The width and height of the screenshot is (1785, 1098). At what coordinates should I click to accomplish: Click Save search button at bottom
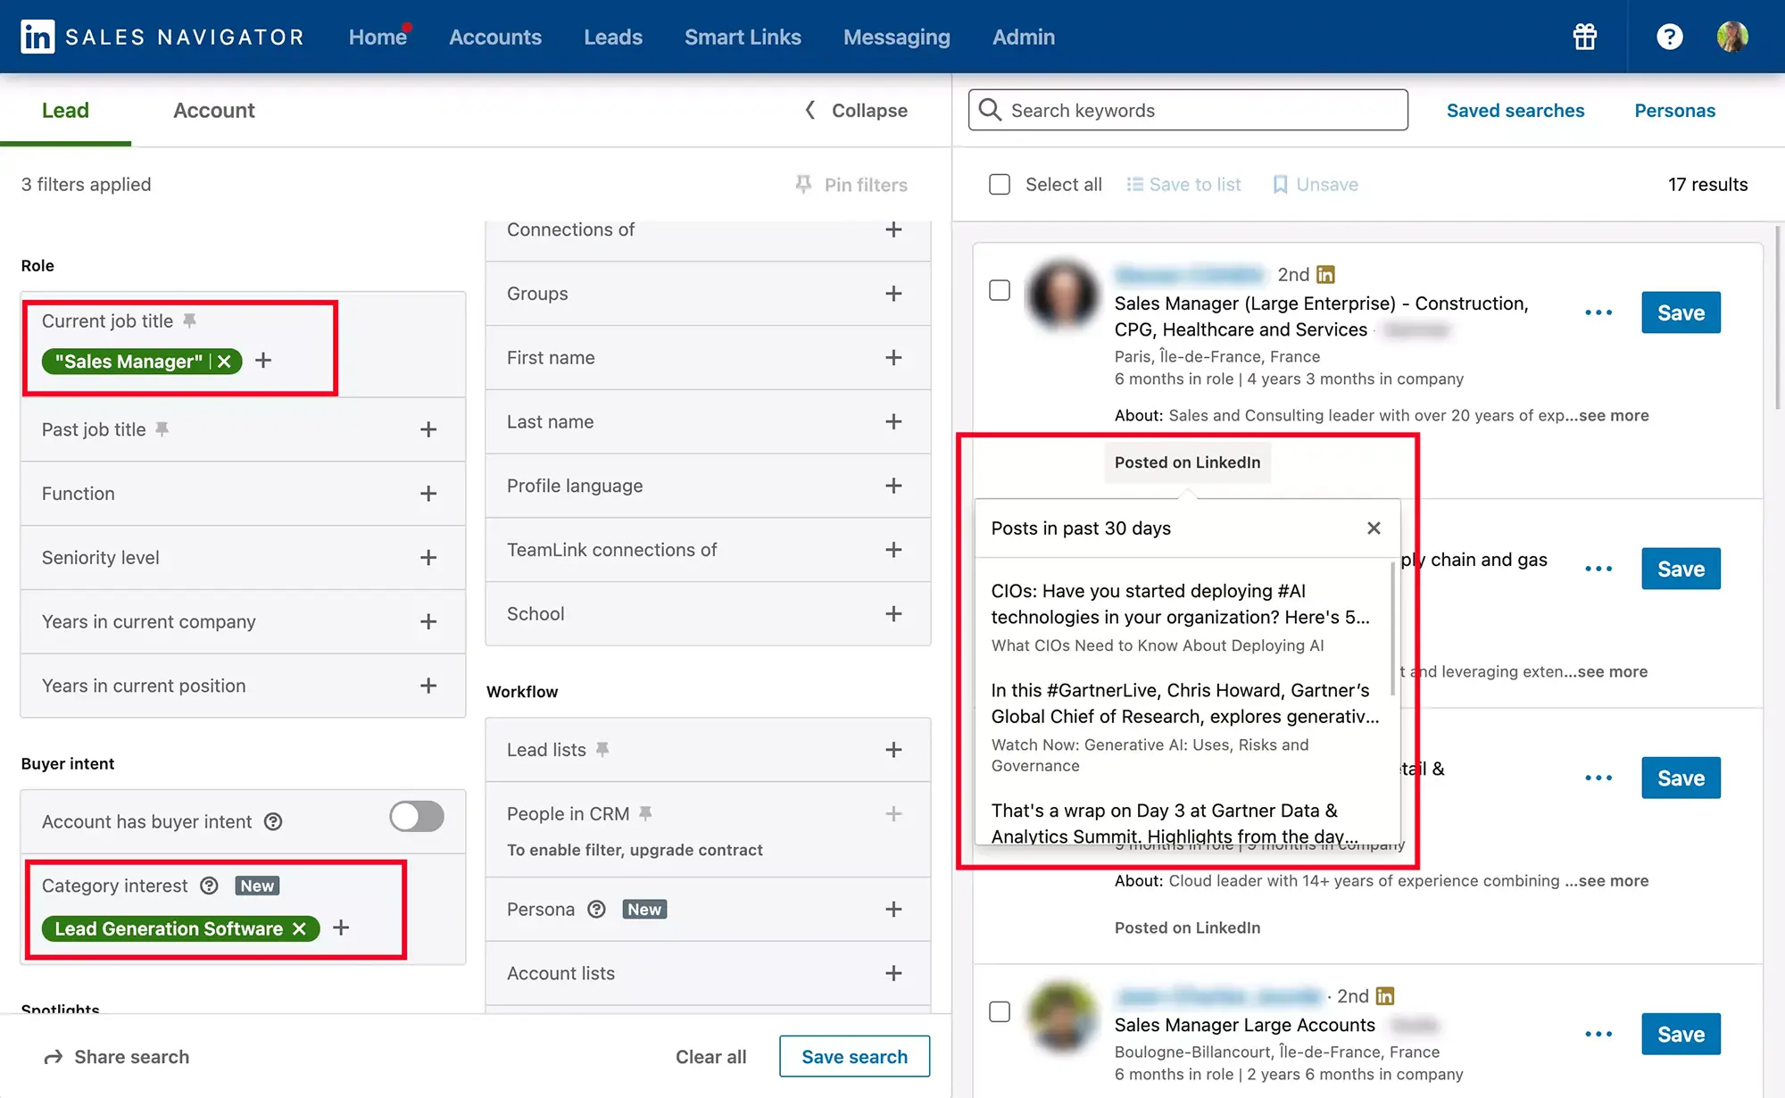(854, 1054)
